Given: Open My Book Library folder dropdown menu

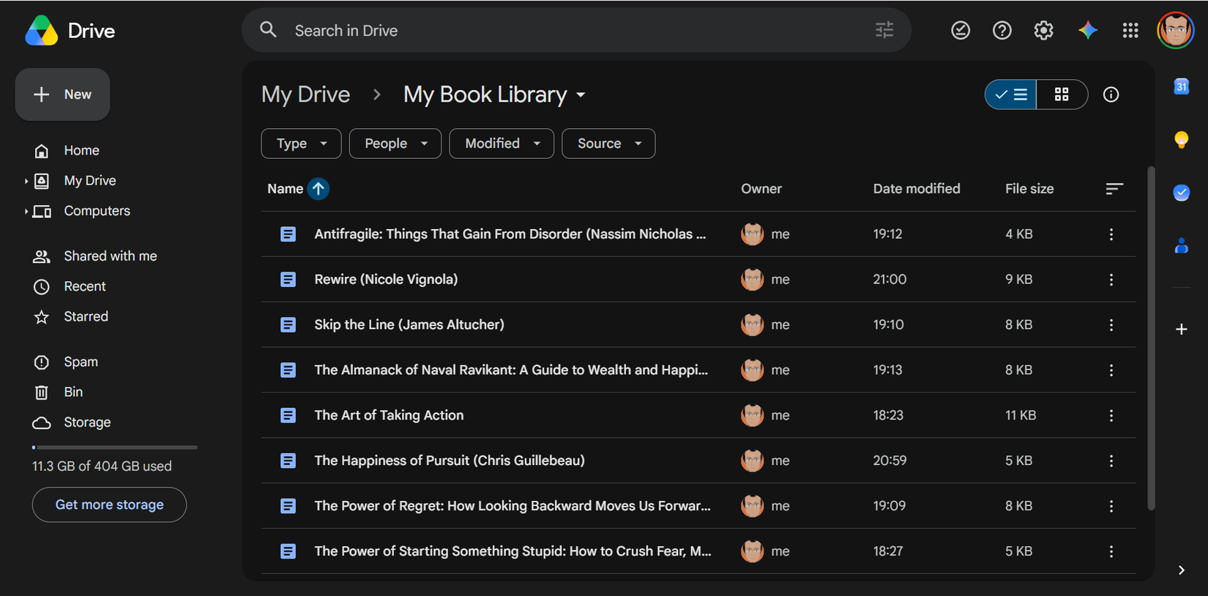Looking at the screenshot, I should pos(581,95).
